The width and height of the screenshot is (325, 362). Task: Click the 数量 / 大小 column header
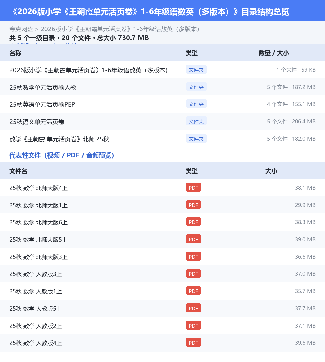[x=274, y=53]
